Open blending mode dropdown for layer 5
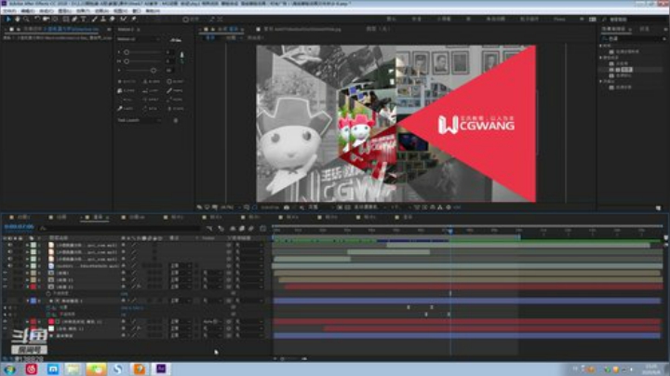The width and height of the screenshot is (670, 376). (x=181, y=273)
